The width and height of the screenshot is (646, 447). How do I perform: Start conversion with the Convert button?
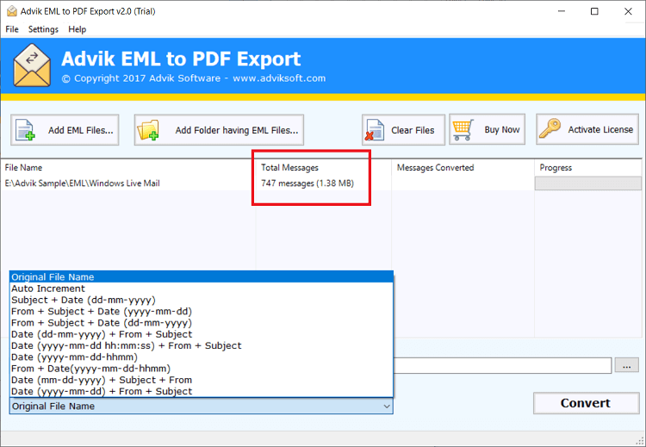pos(587,403)
